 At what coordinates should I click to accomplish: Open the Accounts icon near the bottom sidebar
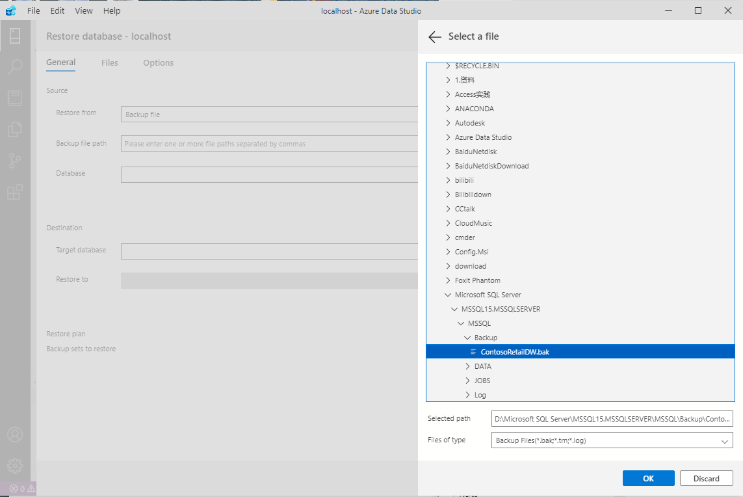(x=15, y=434)
